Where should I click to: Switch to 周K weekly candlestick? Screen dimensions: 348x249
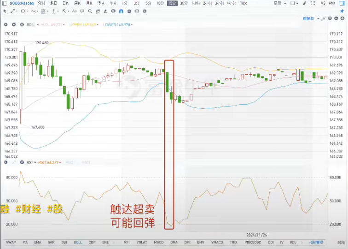click(77, 3)
